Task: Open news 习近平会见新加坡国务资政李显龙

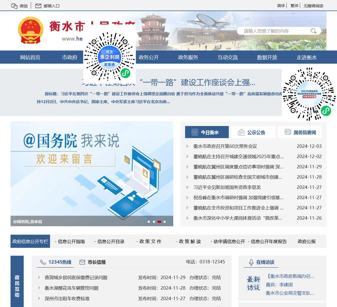Action: [x=227, y=187]
